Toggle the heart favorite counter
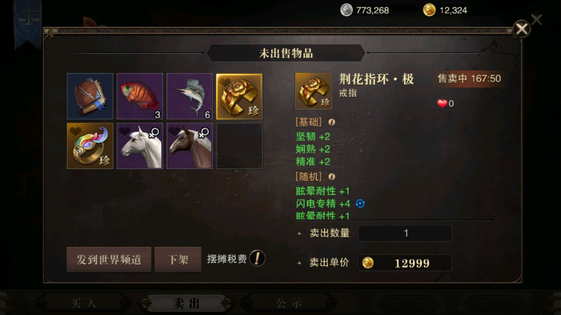561x315 pixels. point(446,103)
